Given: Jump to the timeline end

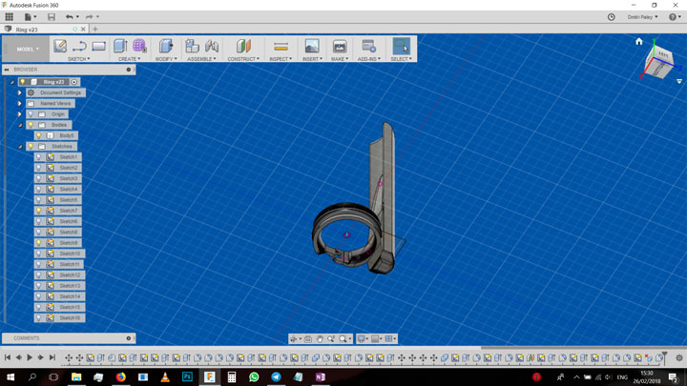Looking at the screenshot, I should click(x=52, y=357).
